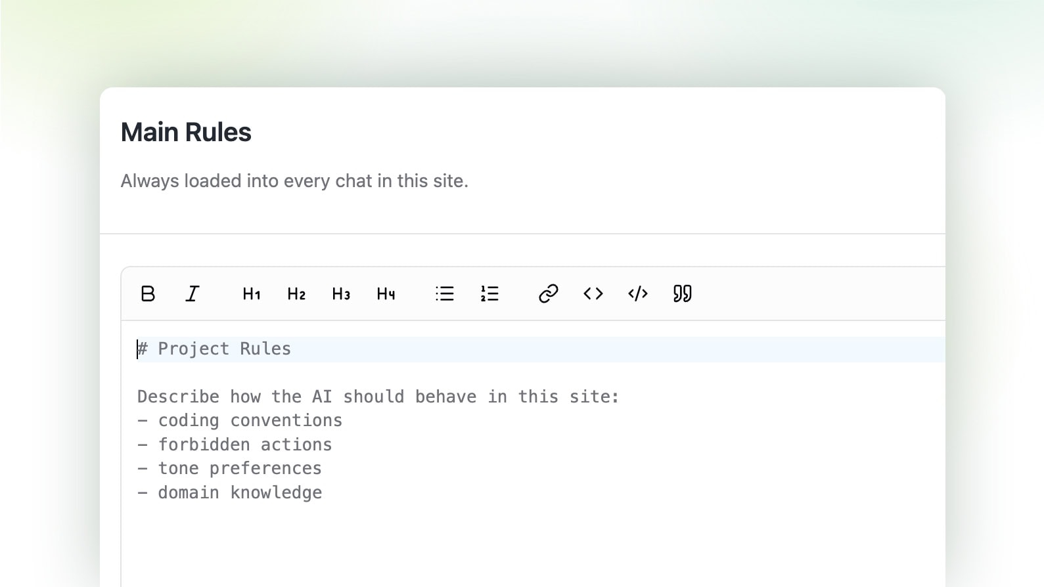1044x587 pixels.
Task: Click the '- domain knowledge' line
Action: click(x=230, y=492)
